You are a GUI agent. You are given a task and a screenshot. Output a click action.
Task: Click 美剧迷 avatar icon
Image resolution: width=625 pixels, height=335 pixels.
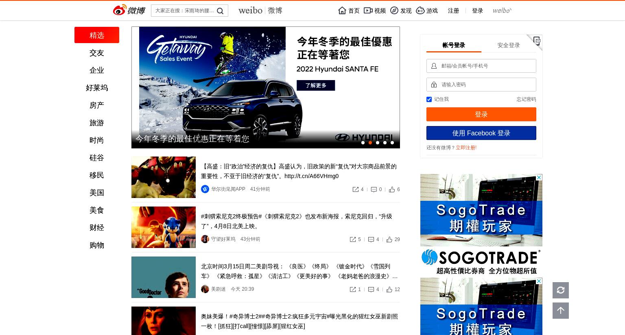click(205, 289)
